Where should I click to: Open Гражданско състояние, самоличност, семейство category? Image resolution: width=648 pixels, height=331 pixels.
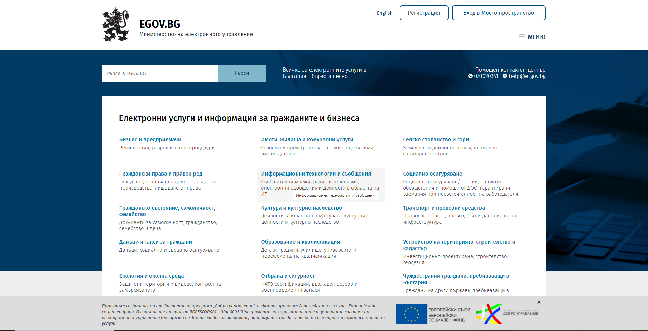[167, 211]
